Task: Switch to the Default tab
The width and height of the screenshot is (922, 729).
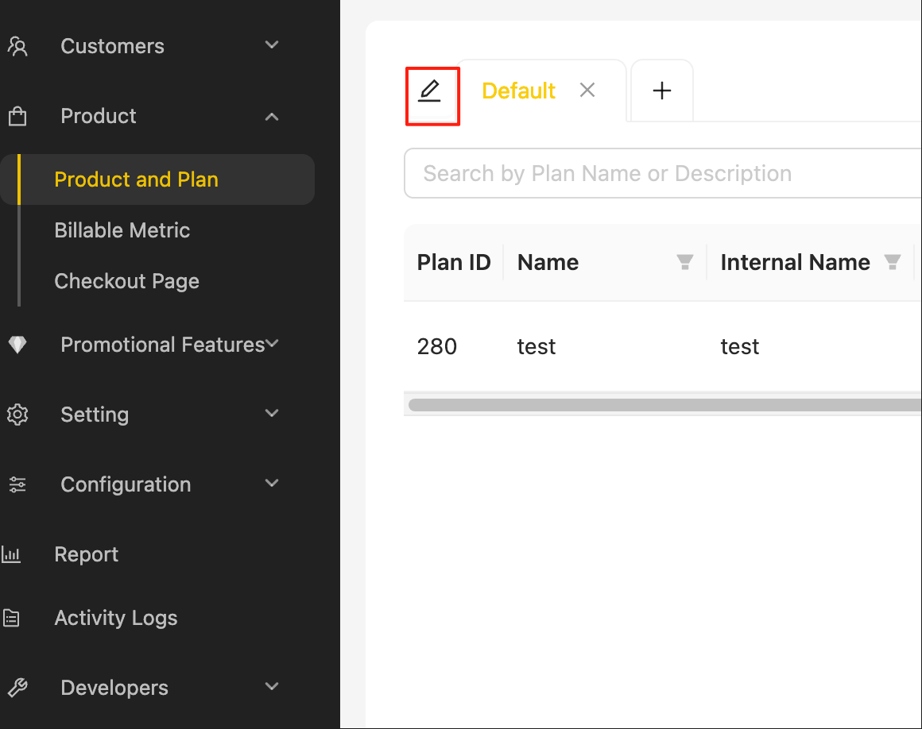Action: 517,91
